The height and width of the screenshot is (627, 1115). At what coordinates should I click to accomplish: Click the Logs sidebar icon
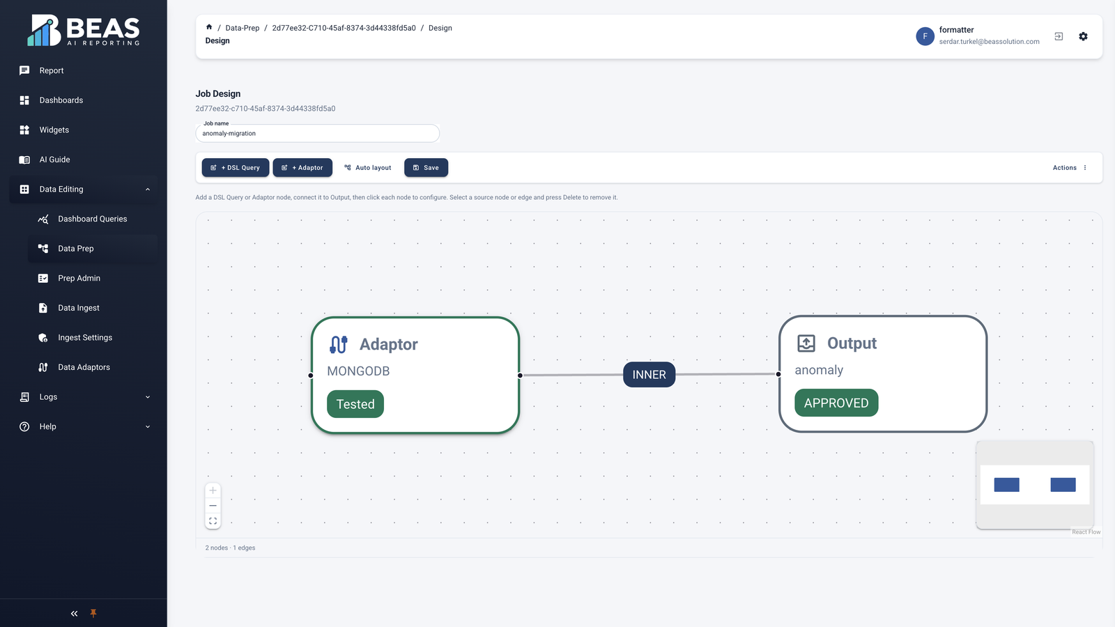pyautogui.click(x=24, y=397)
